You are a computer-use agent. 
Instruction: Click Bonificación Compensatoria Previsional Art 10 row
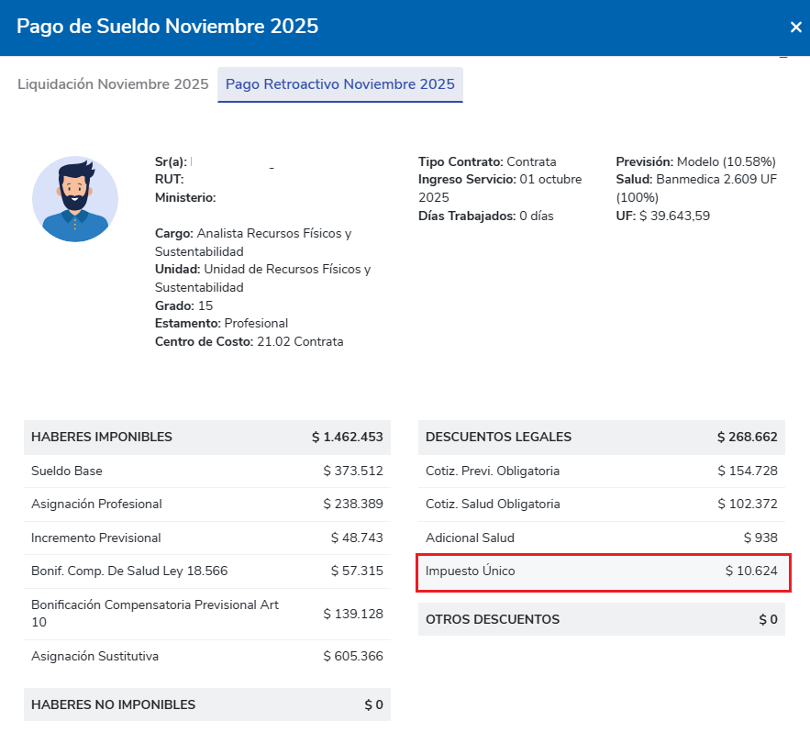click(x=206, y=614)
